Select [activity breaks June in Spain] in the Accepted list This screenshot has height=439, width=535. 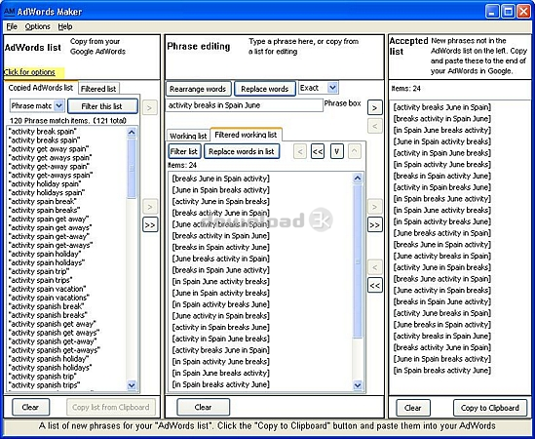[x=442, y=107]
